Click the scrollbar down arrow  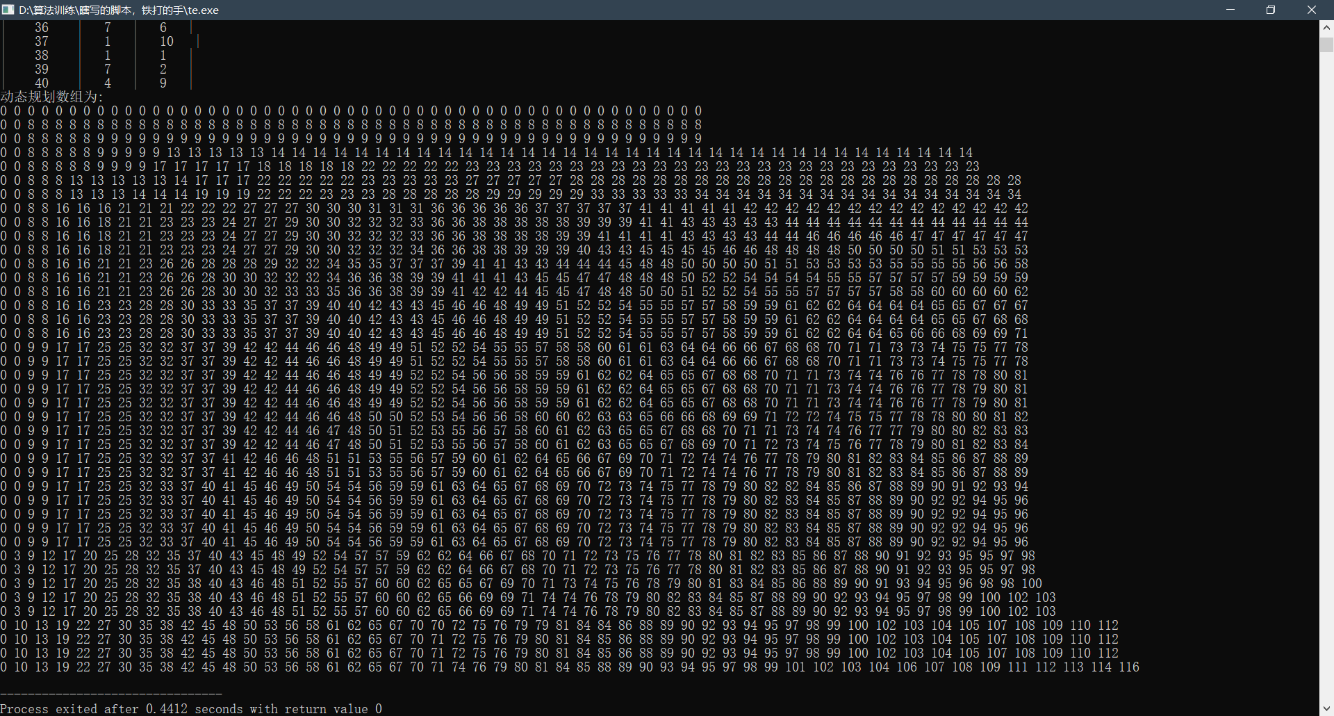click(x=1326, y=709)
